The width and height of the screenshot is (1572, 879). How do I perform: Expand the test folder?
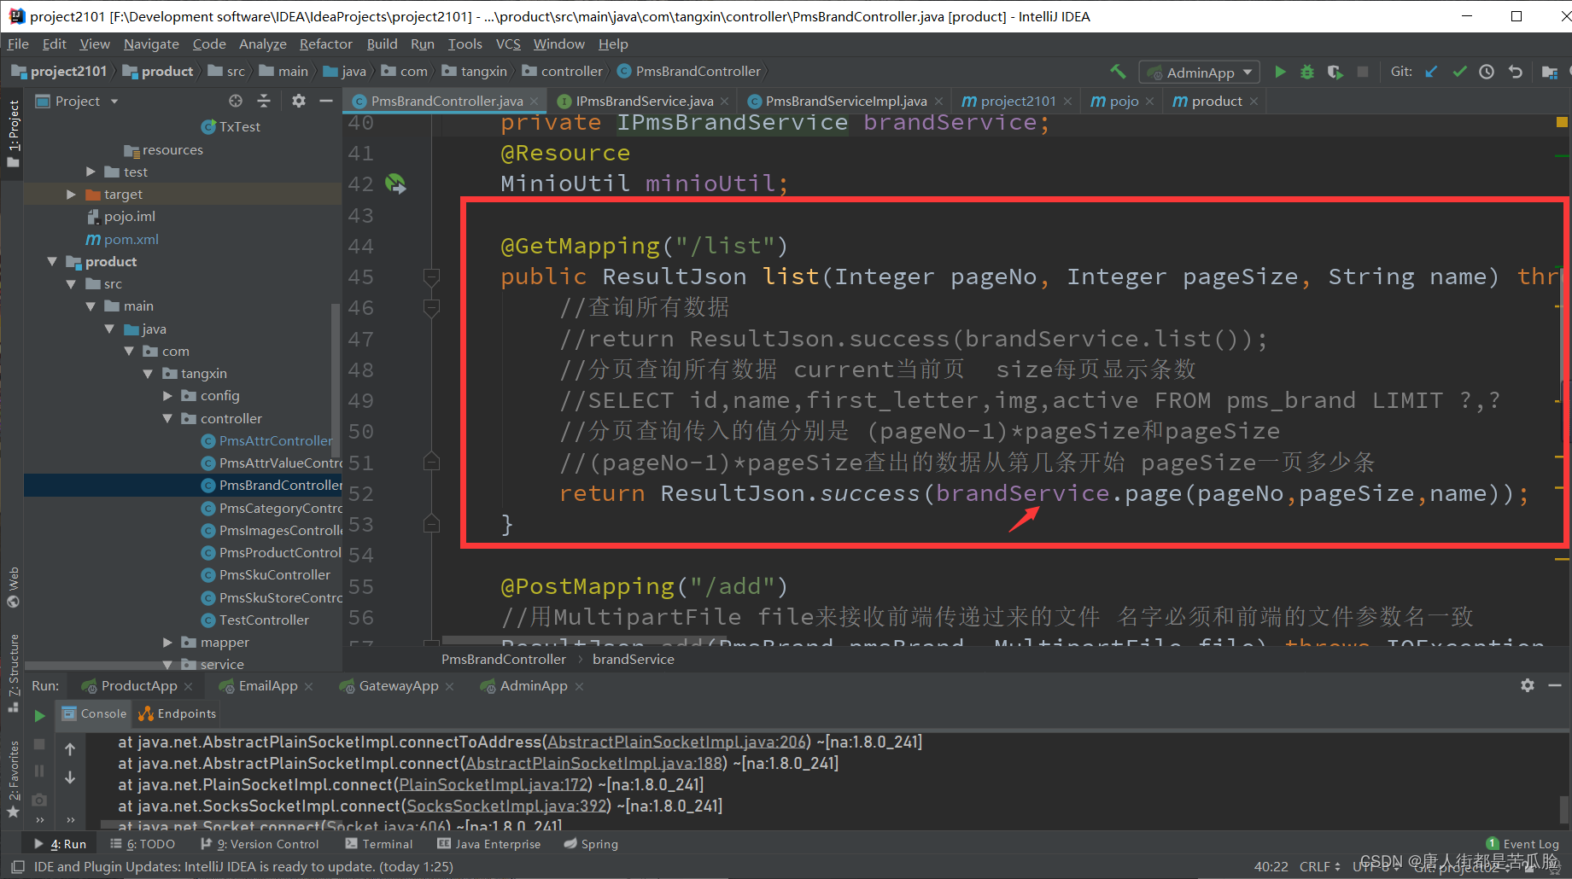pyautogui.click(x=91, y=172)
